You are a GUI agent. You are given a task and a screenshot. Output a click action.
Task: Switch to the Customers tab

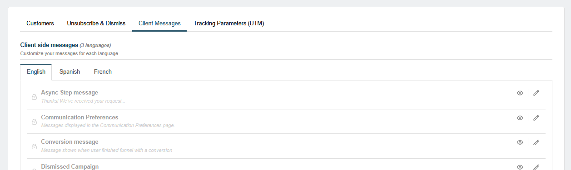[40, 23]
